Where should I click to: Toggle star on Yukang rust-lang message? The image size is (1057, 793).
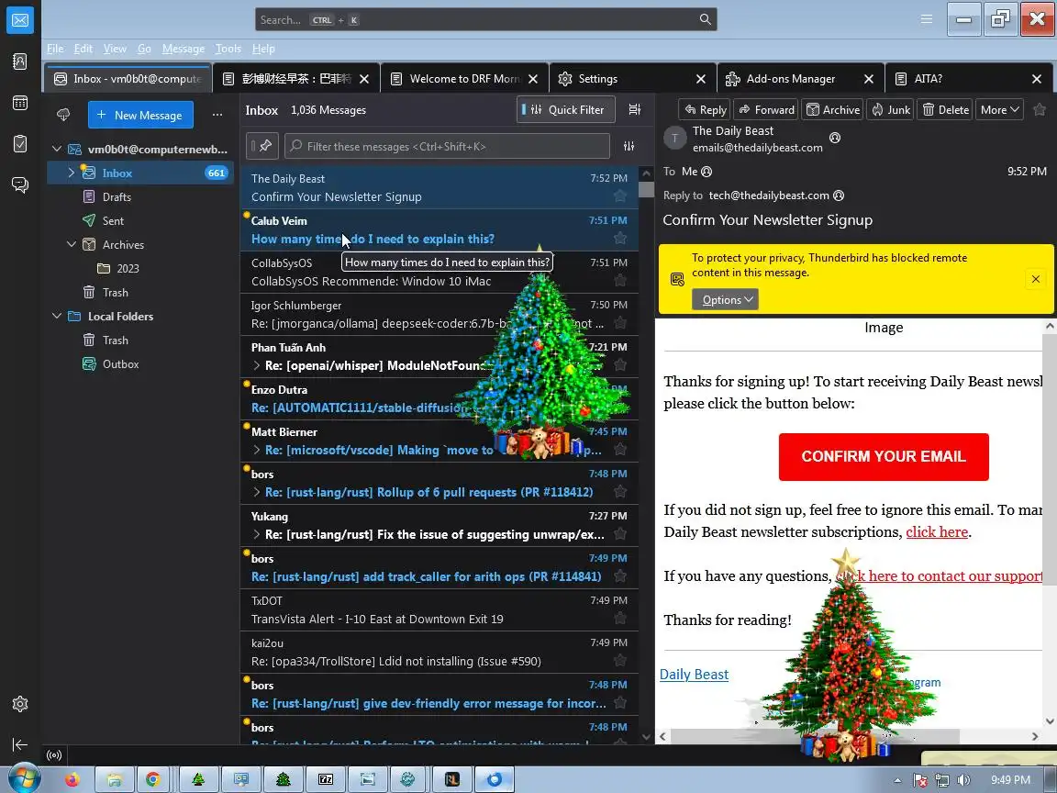pos(620,534)
